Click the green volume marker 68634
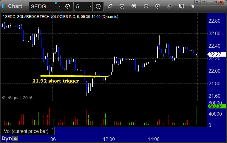 (217, 106)
